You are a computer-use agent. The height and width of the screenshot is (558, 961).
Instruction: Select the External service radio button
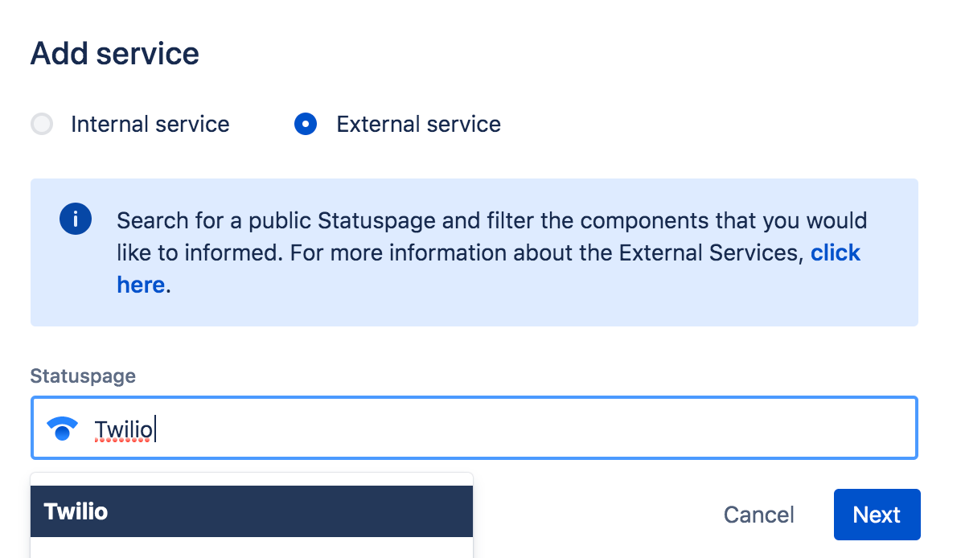pos(306,124)
